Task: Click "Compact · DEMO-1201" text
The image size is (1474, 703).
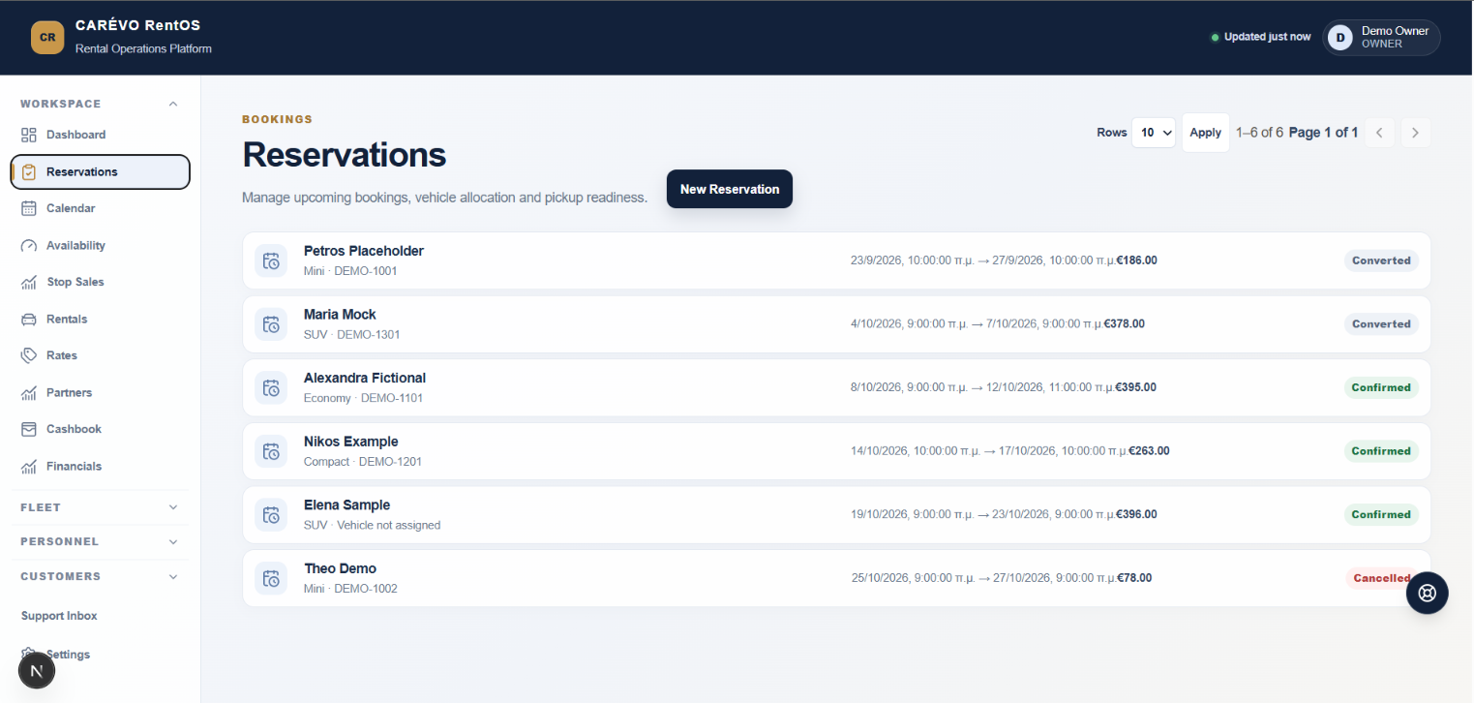Action: point(363,462)
